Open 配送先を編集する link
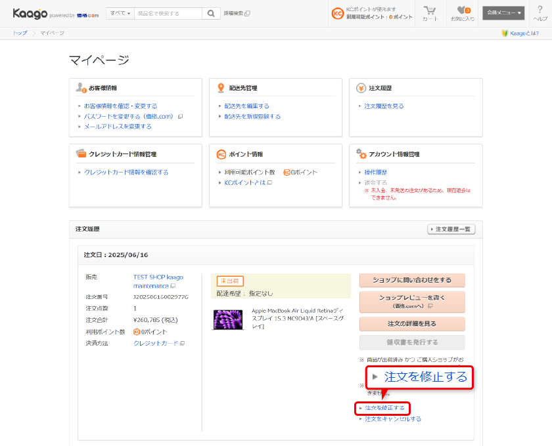Screen dimensions: 552x446 (x=246, y=106)
